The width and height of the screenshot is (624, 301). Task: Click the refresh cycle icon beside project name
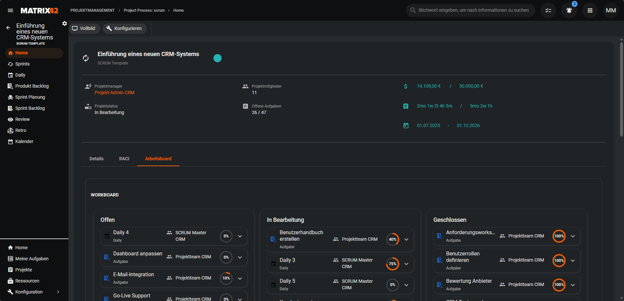86,58
